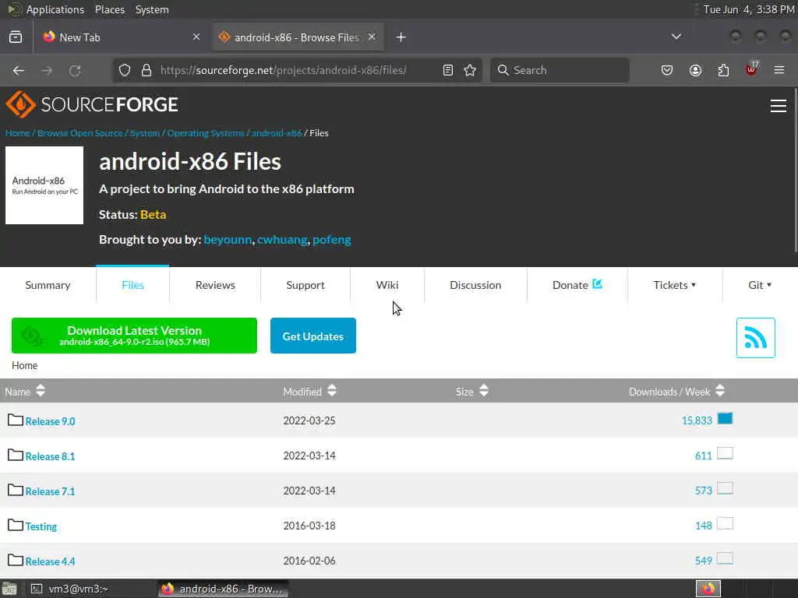This screenshot has height=598, width=798.
Task: Open Firefox View icon in the tab bar
Action: click(16, 37)
